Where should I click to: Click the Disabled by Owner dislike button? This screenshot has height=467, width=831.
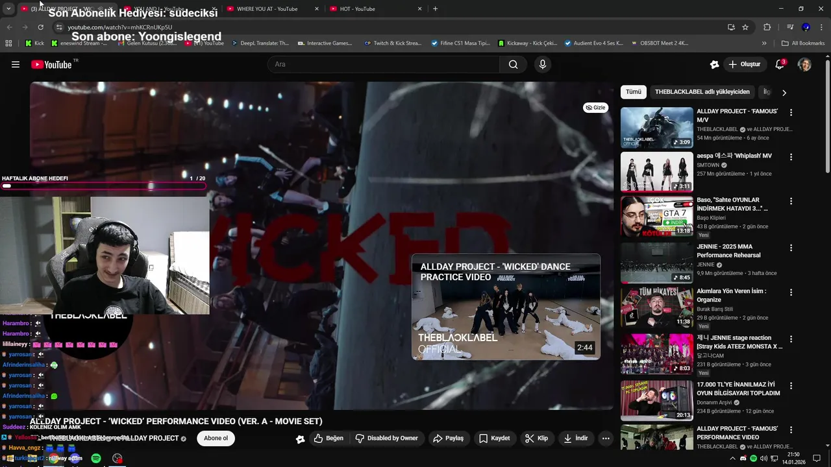(x=387, y=438)
